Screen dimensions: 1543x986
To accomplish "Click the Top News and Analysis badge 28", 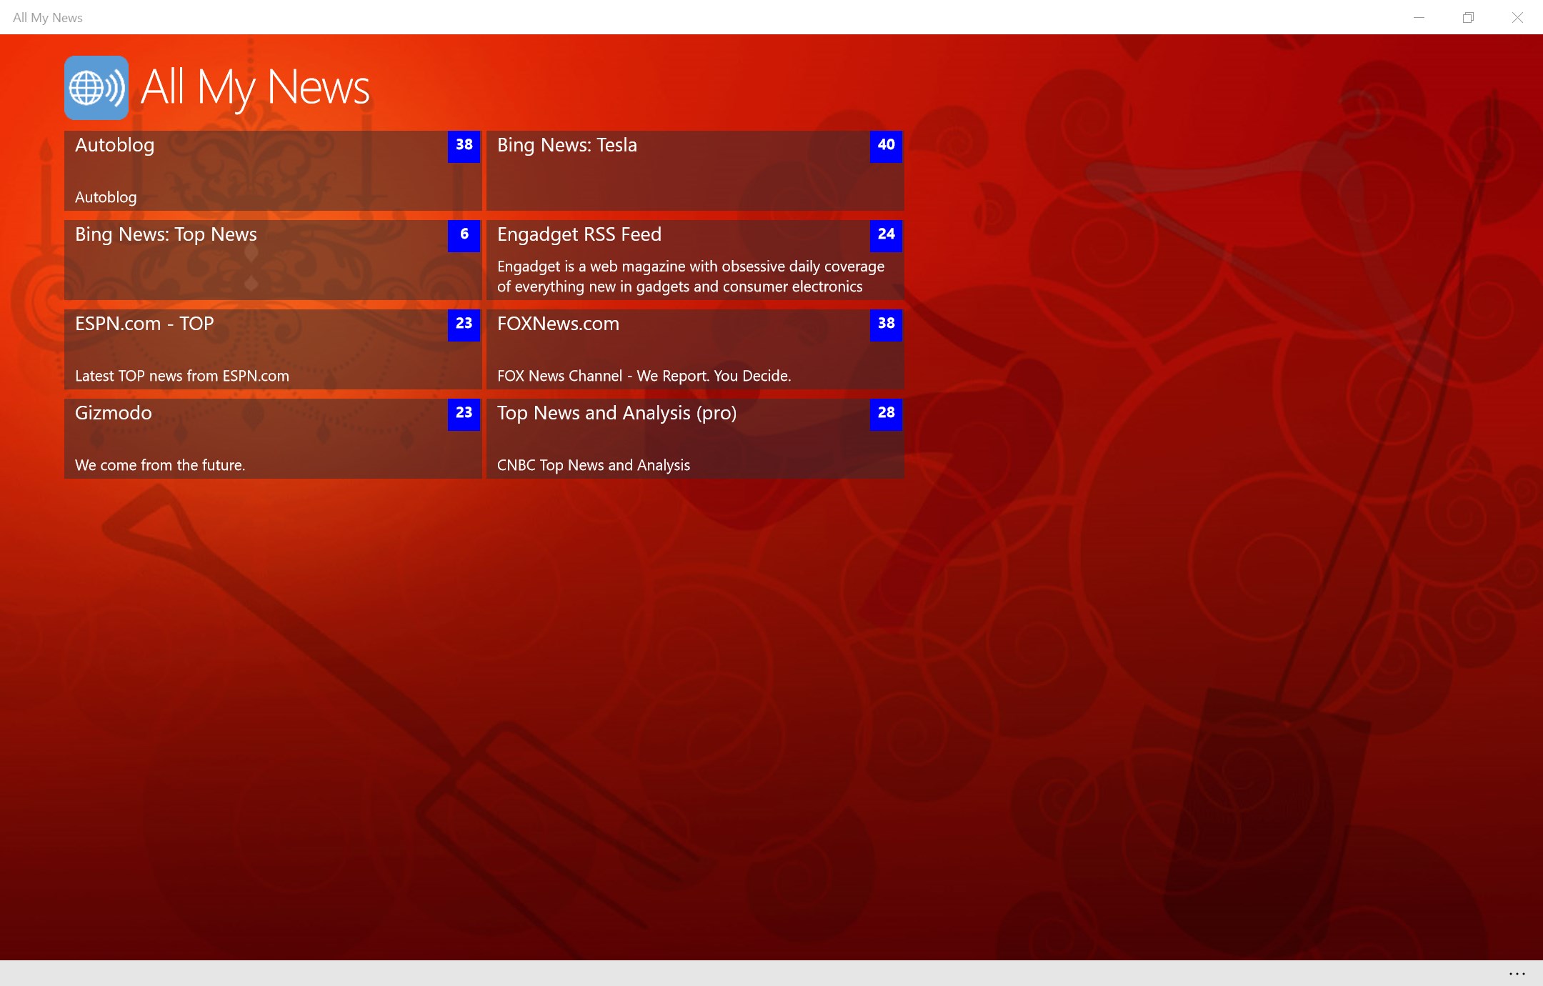I will pos(886,414).
